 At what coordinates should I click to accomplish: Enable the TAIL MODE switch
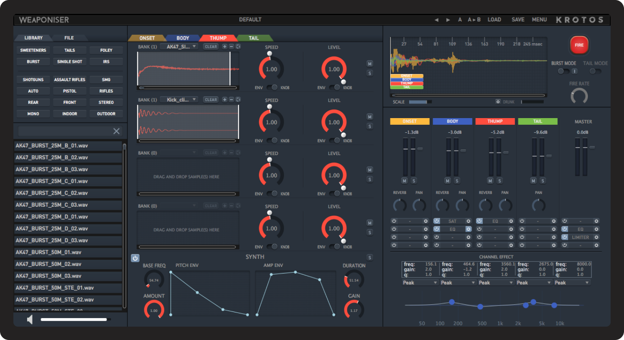point(595,71)
